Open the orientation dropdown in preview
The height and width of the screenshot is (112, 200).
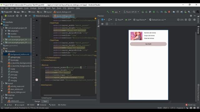[110, 20]
